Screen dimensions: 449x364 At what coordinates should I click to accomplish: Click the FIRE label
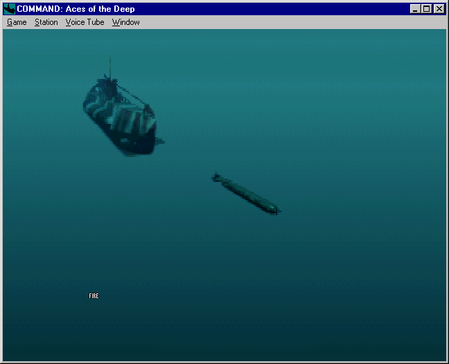(94, 296)
